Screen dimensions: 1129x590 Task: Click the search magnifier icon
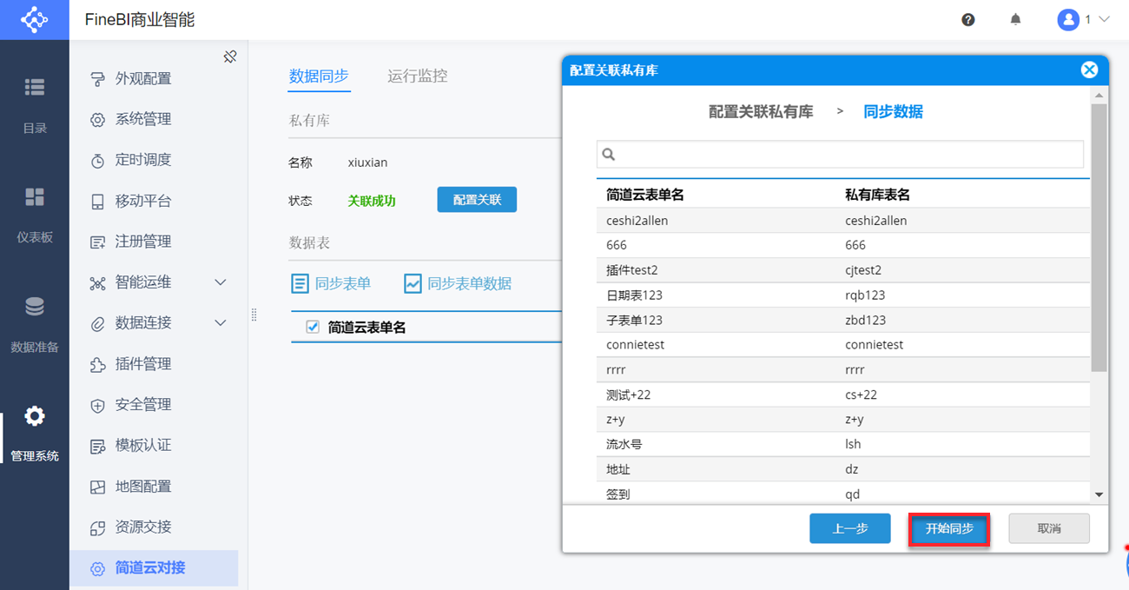[609, 154]
